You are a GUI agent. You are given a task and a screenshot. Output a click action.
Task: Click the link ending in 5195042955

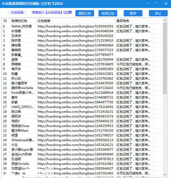tap(75, 26)
